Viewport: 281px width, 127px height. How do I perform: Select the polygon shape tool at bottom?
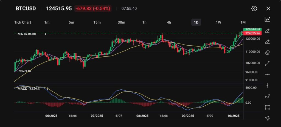pyautogui.click(x=267, y=118)
